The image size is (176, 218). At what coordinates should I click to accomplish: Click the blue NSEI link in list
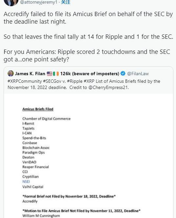(26, 182)
